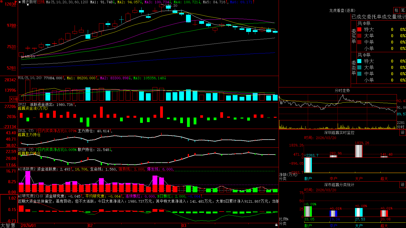This screenshot has height=228, width=406.
Task: Click the 120.30 high price annotation
Action: (171, 6)
